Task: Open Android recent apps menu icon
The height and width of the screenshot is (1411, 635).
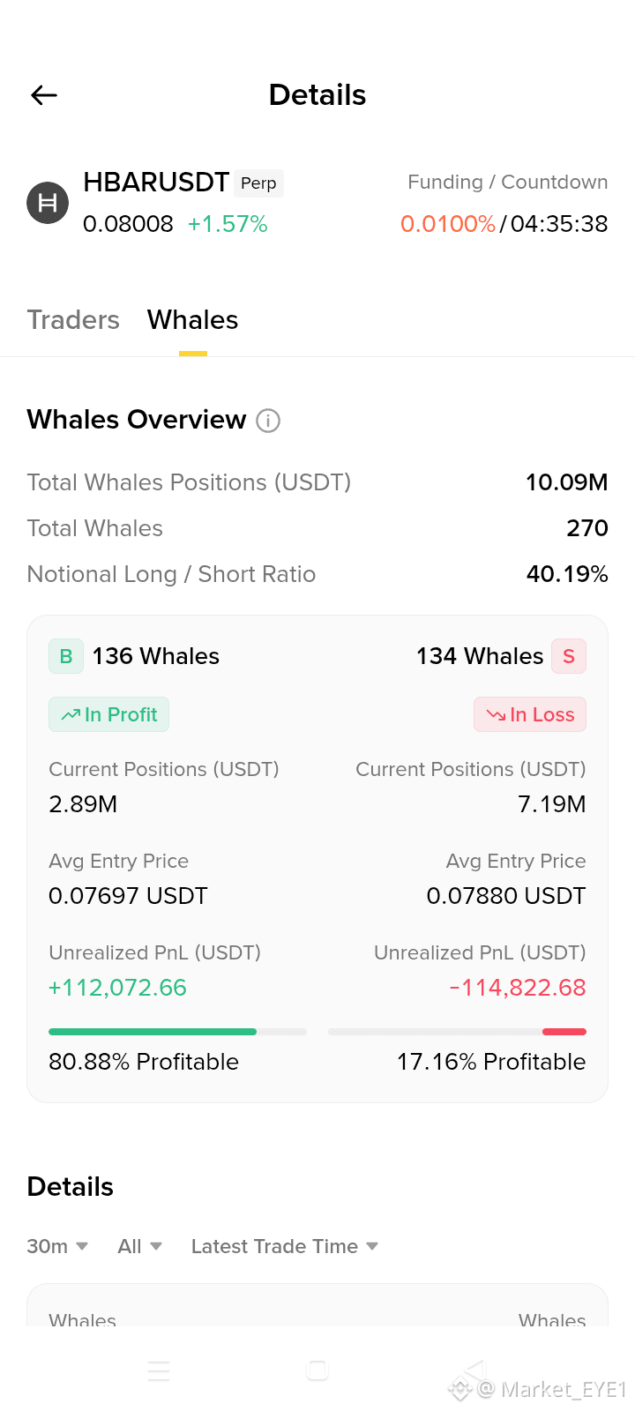Action: (x=159, y=1370)
